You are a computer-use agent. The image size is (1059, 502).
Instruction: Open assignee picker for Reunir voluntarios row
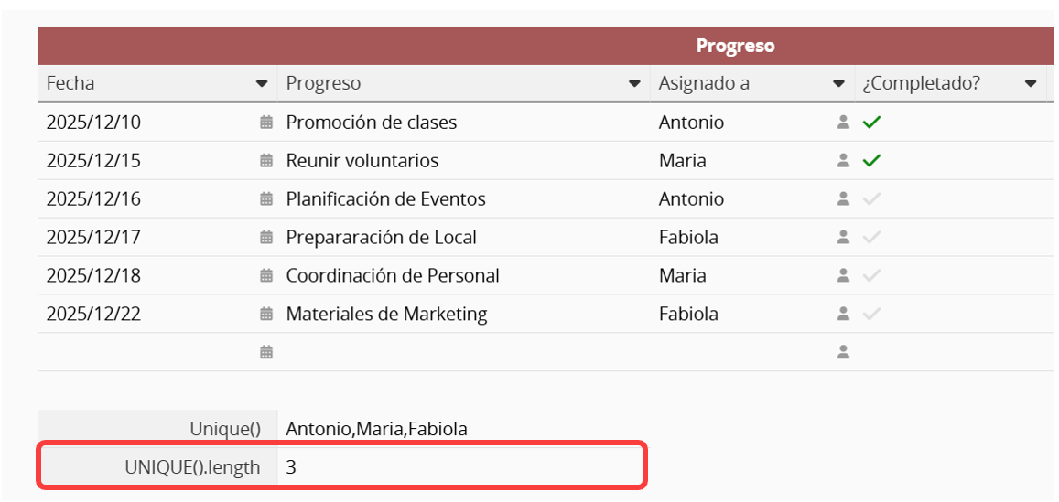(844, 161)
